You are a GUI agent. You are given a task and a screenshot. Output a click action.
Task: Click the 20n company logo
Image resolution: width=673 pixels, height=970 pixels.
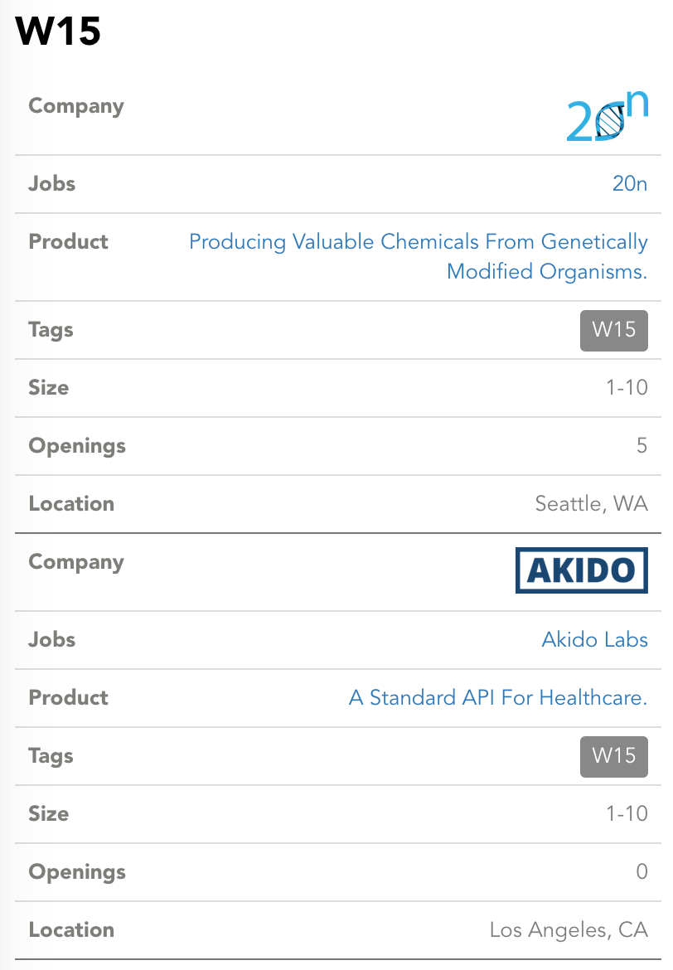(x=607, y=116)
